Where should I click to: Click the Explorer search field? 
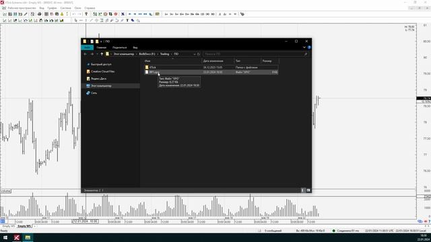click(255, 54)
